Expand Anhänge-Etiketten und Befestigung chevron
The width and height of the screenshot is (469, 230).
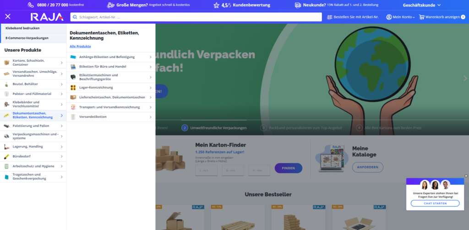pyautogui.click(x=150, y=57)
